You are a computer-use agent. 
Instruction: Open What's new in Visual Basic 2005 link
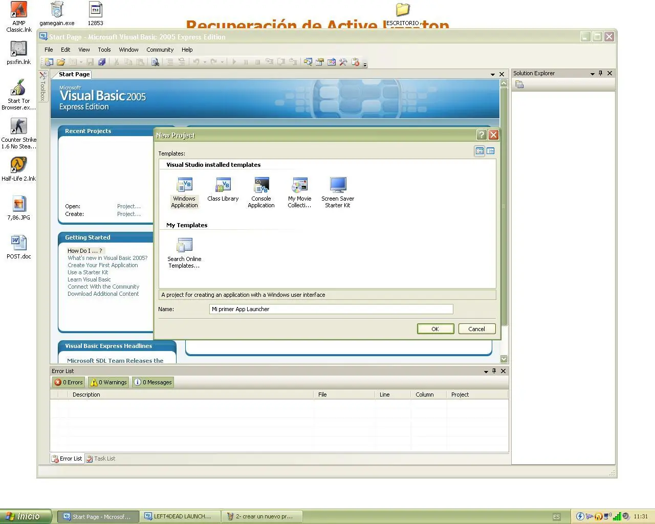107,258
